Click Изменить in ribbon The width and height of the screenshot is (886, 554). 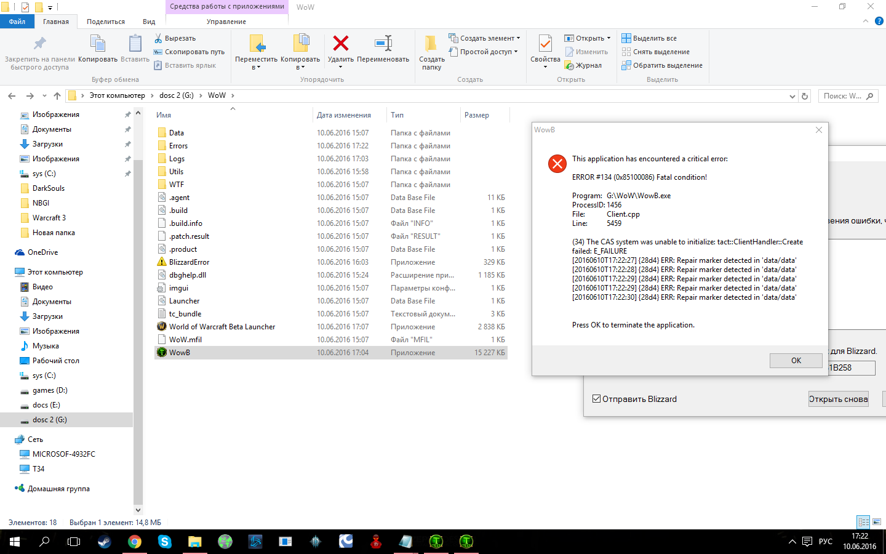(x=586, y=52)
